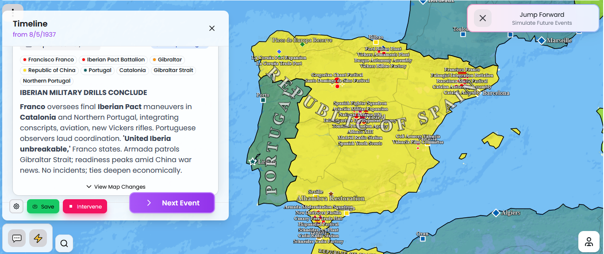Click the 'Vickers Bilbao Factory' map label
The image size is (604, 254).
(x=383, y=66)
